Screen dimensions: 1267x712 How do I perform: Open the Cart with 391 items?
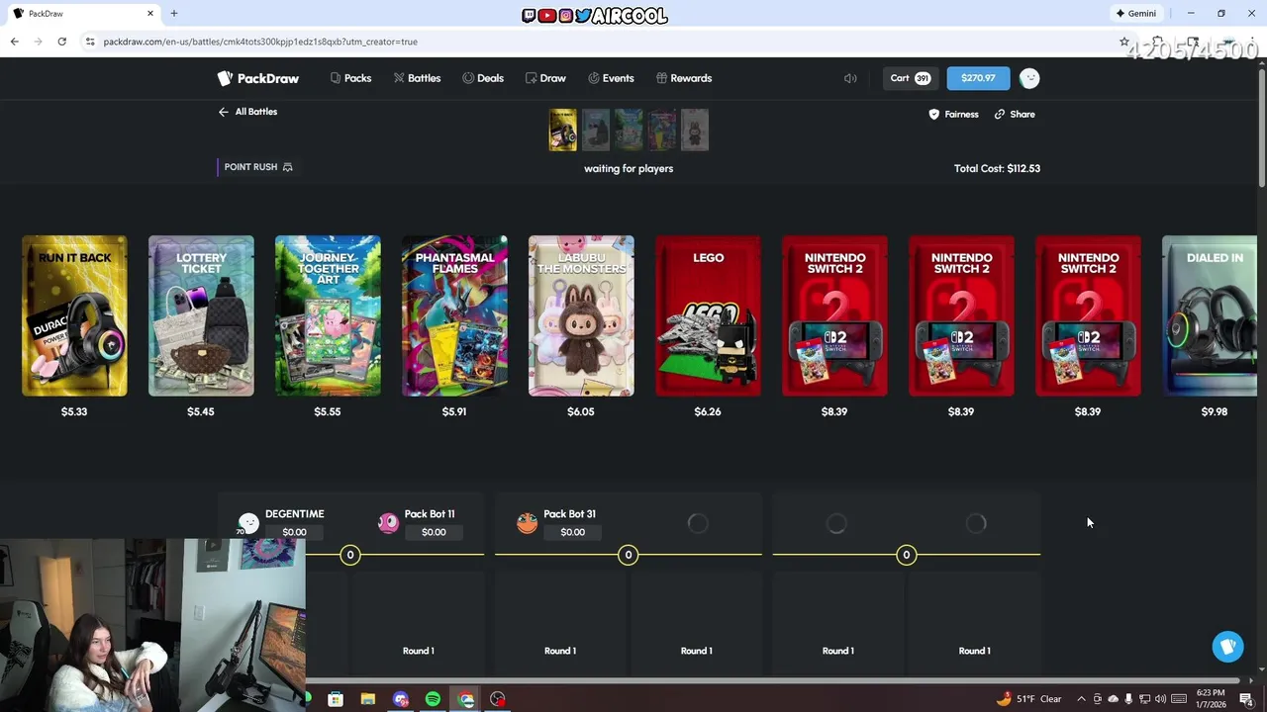coord(910,78)
